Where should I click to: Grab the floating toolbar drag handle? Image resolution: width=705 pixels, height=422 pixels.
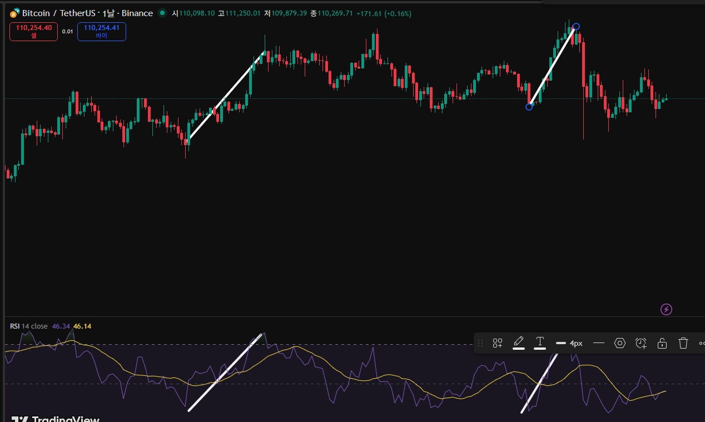pos(480,343)
